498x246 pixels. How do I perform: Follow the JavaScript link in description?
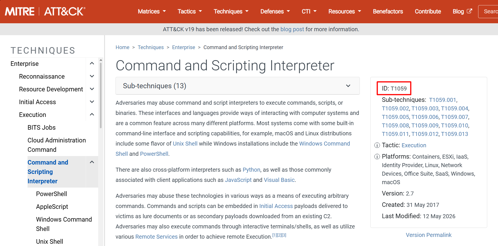click(238, 180)
